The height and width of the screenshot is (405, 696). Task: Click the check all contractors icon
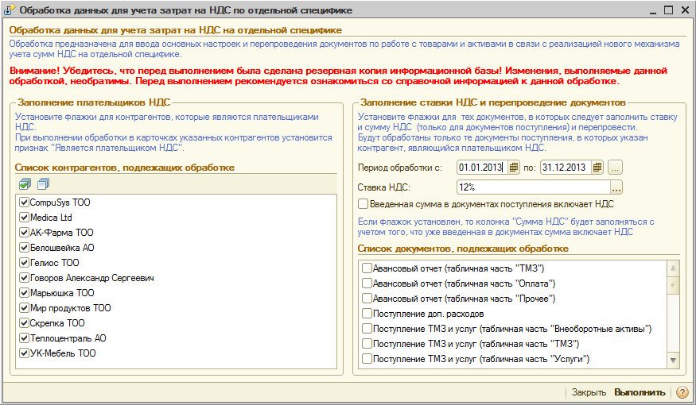tap(25, 184)
